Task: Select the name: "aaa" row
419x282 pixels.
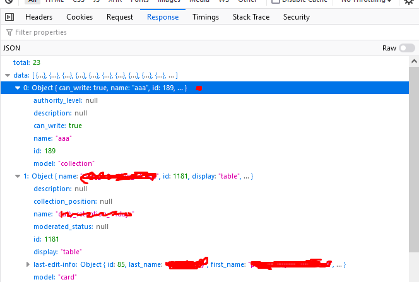Action: pyautogui.click(x=204, y=138)
